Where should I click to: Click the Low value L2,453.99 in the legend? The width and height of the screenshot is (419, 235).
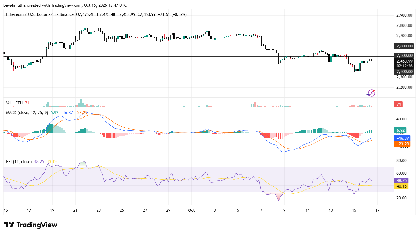click(x=126, y=14)
